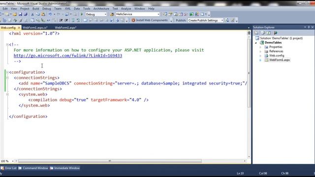Click the Paste clipboard icon
Image resolution: width=315 pixels, height=177 pixels.
pos(43,14)
